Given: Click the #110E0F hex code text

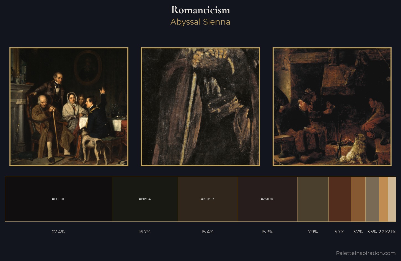Looking at the screenshot, I should pyautogui.click(x=58, y=199).
